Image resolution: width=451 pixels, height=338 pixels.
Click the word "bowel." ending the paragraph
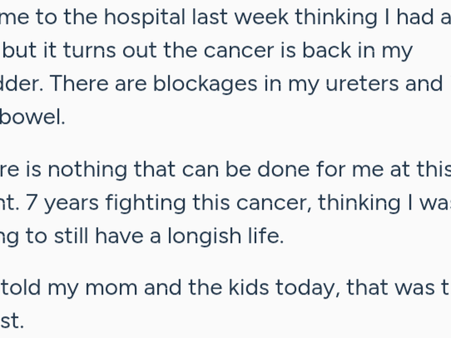click(32, 118)
